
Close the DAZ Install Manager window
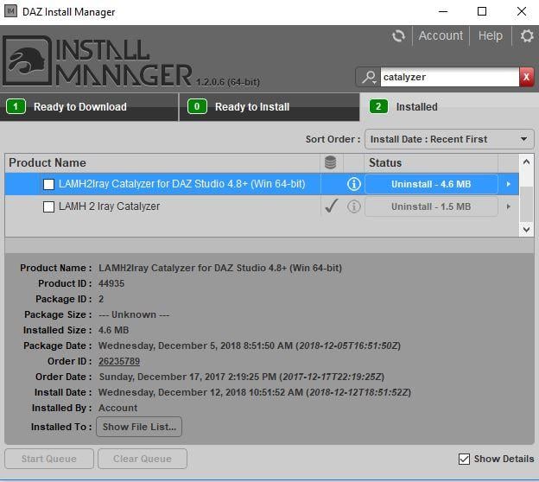(522, 12)
